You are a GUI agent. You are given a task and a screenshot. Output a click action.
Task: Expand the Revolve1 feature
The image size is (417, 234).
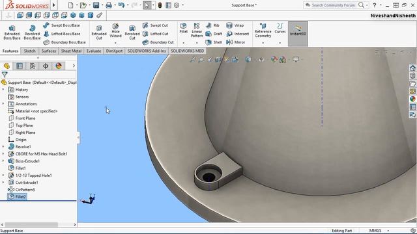3,147
